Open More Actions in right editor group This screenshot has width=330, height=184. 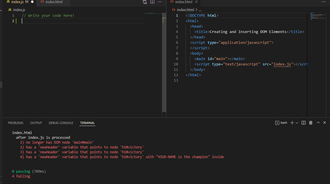323,2
